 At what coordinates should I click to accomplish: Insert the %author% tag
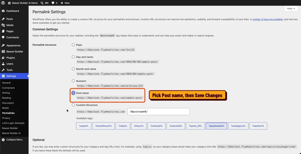point(258,126)
